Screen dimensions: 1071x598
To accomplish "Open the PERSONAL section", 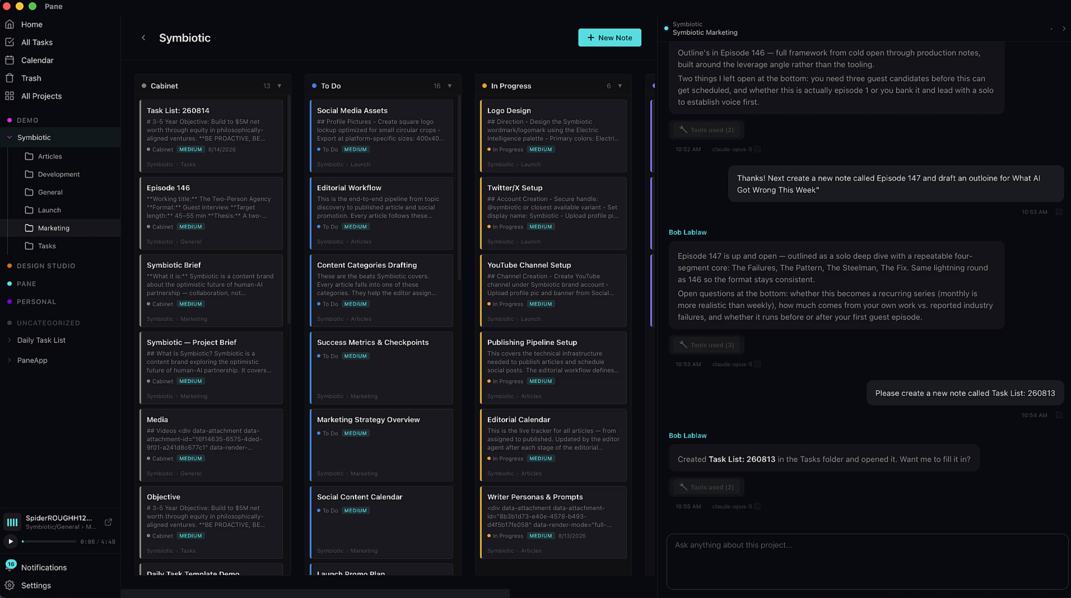I will [36, 301].
